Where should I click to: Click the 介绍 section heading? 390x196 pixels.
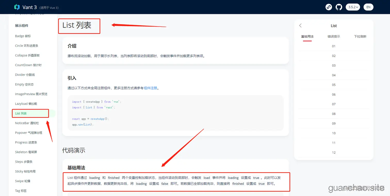pyautogui.click(x=72, y=46)
